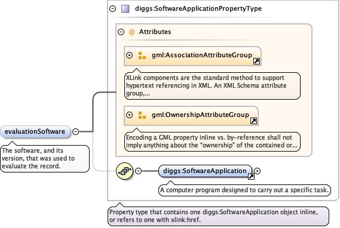This screenshot has width=340, height=228.
Task: Click the orange @ Attributes icon
Action: (131, 32)
